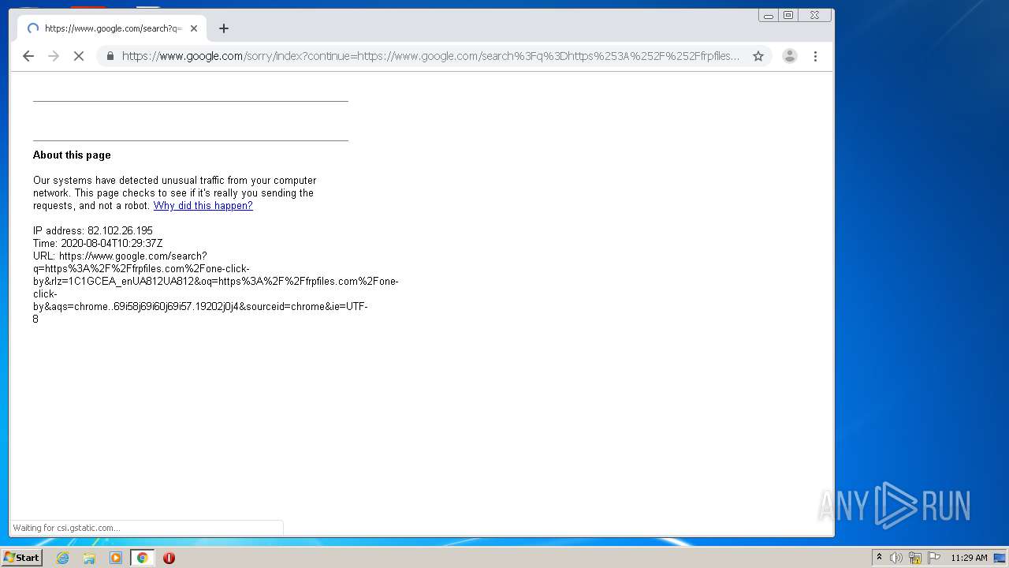The image size is (1009, 568).
Task: Select the google.com search tab
Action: [x=112, y=28]
